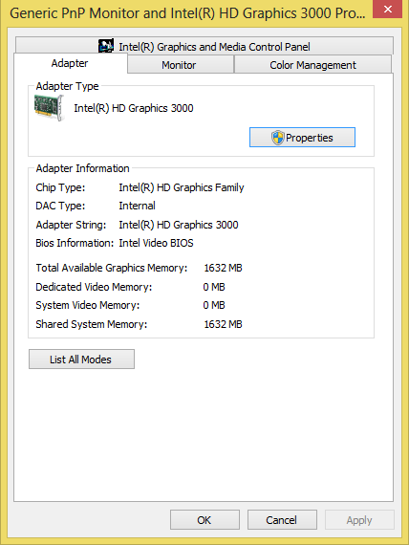Open adapter Properties
This screenshot has height=545, width=409.
pyautogui.click(x=302, y=138)
